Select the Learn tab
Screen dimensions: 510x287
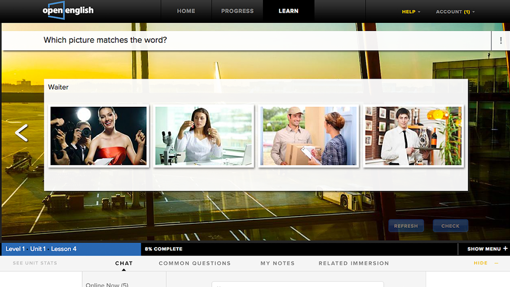[x=289, y=11]
